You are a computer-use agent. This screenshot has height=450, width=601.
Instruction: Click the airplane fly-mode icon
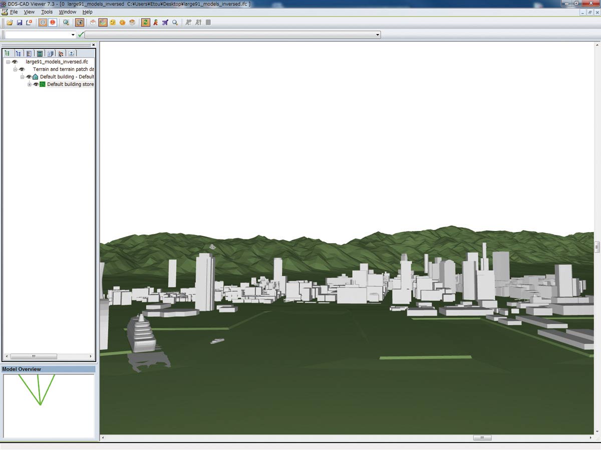coord(165,22)
